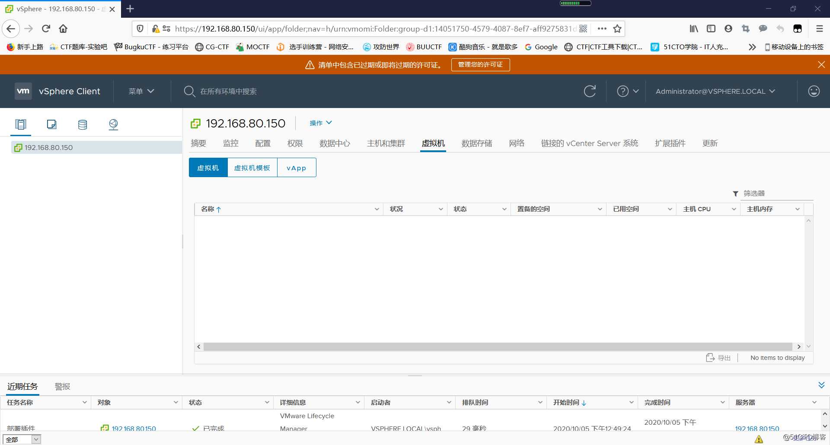Open the 置备的空间 column dropdown arrow
Screen dimensions: 830x445
coord(600,209)
